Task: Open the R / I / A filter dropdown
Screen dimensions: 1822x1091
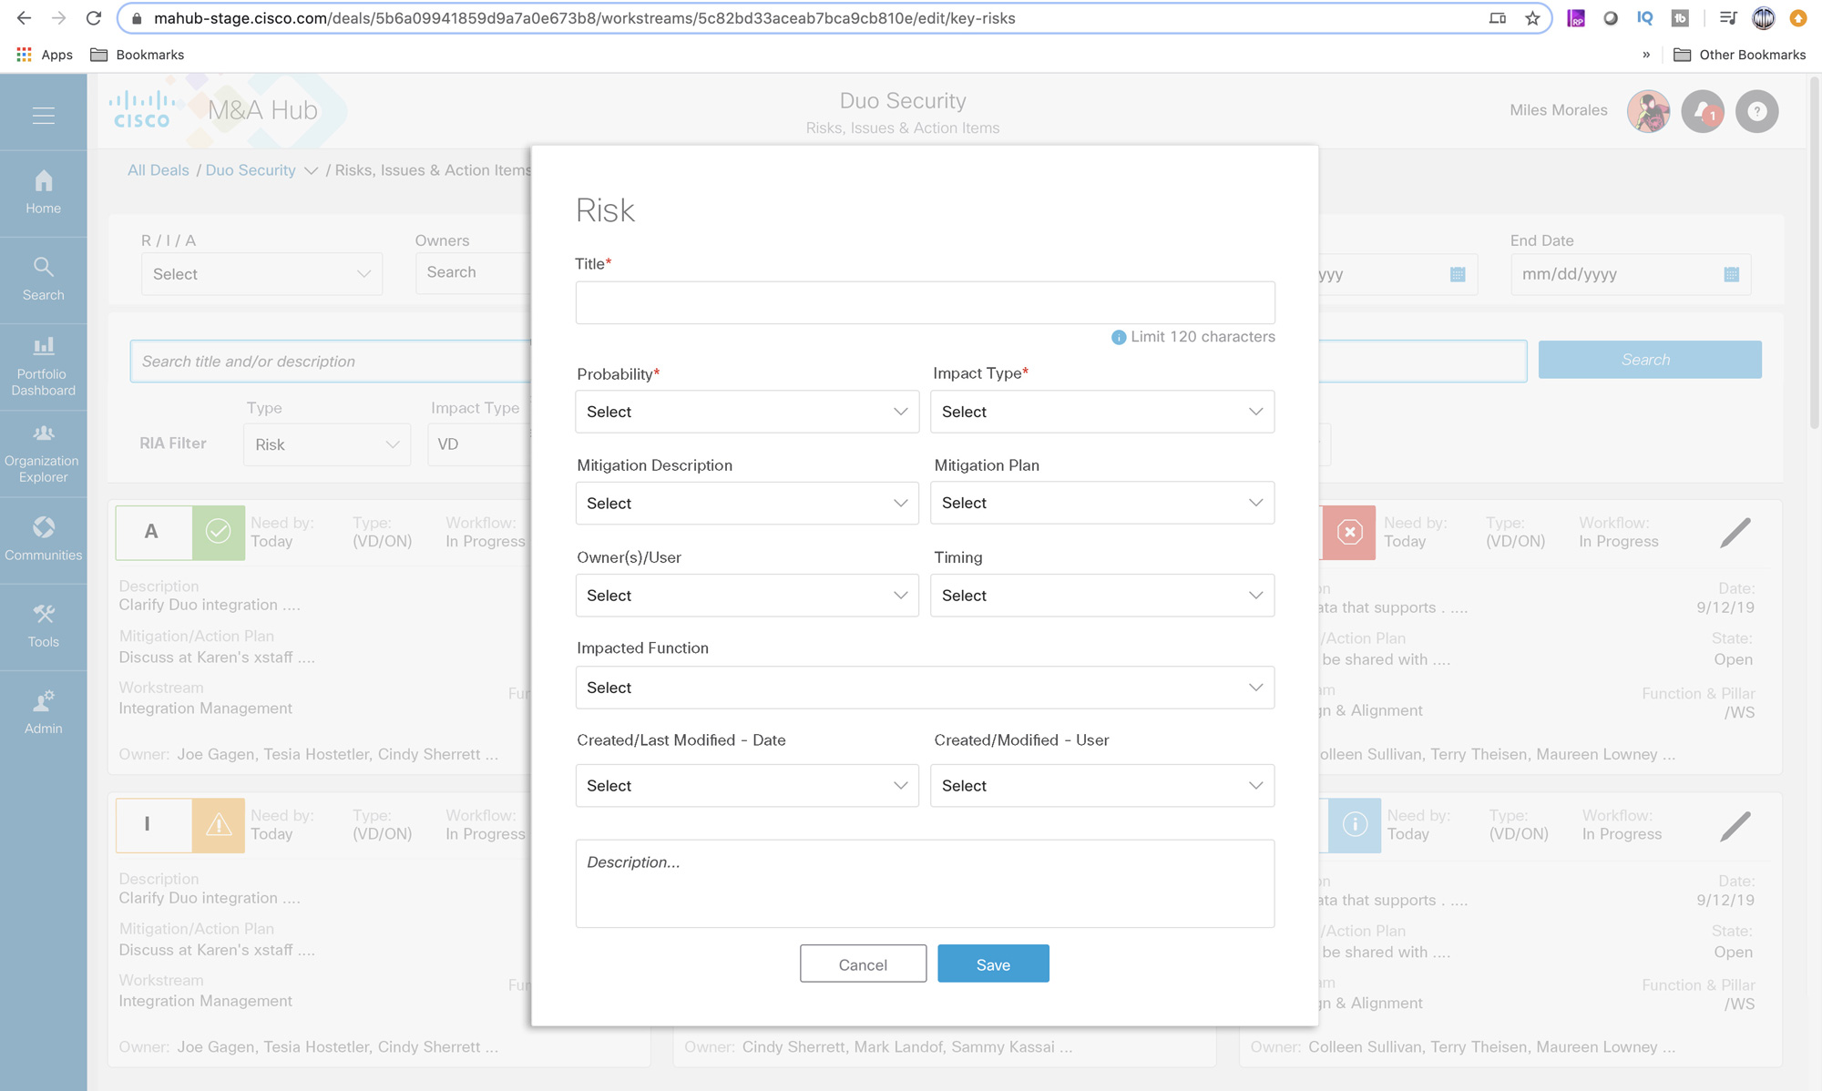Action: 261,274
